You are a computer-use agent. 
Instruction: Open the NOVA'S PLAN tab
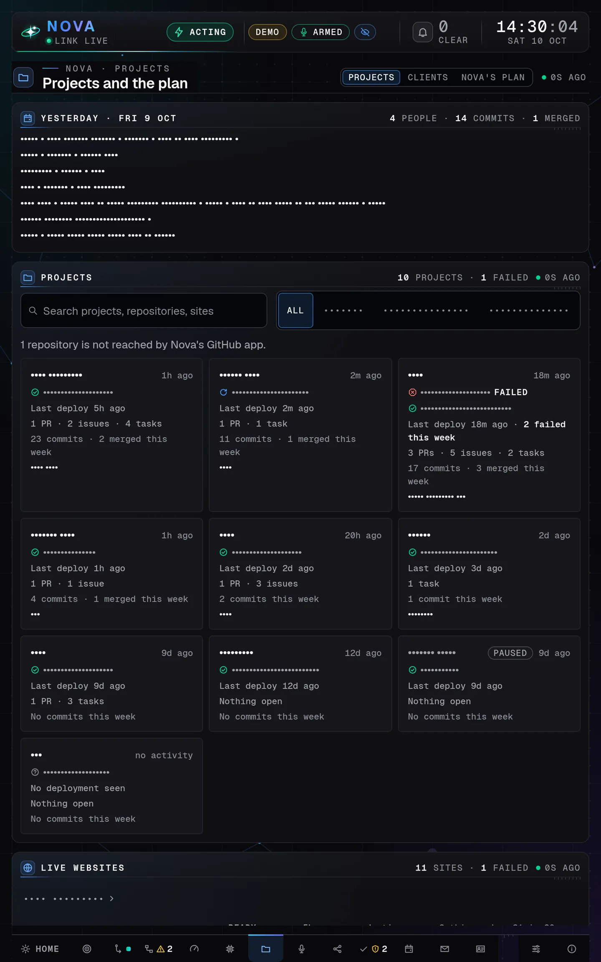point(493,77)
